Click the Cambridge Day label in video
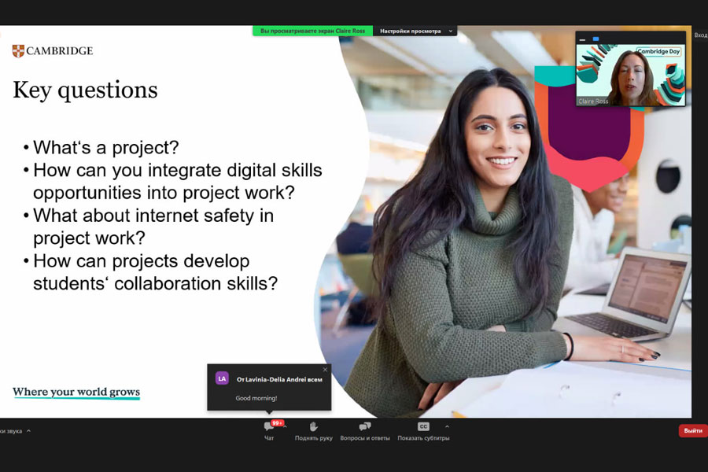This screenshot has width=708, height=472. click(658, 51)
